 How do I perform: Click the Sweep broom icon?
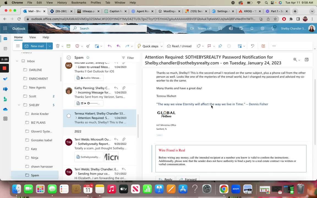[x=88, y=46]
